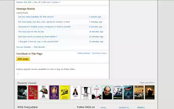
Task: Open 'See all 1,996 user reviews' link
Action: coord(47,2)
